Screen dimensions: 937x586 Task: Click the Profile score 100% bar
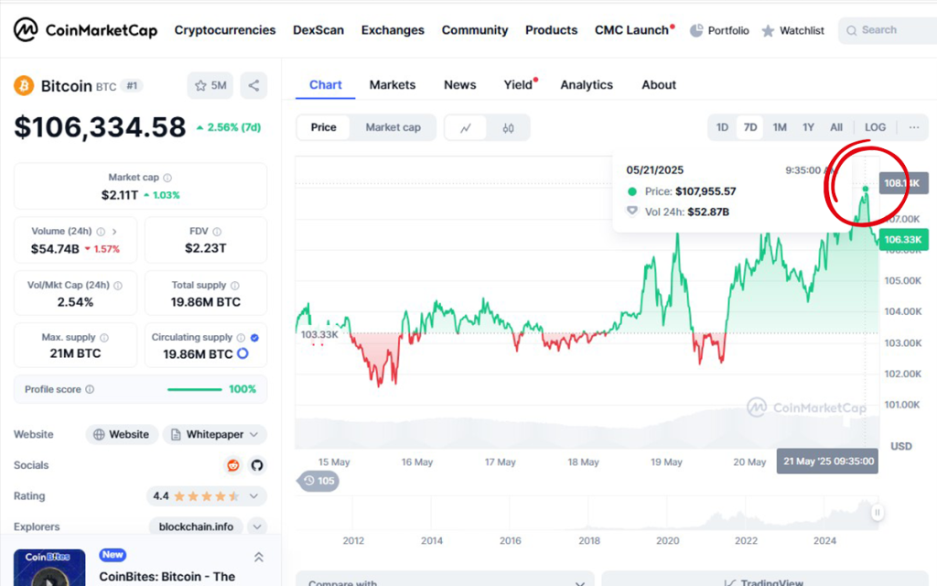(x=195, y=389)
